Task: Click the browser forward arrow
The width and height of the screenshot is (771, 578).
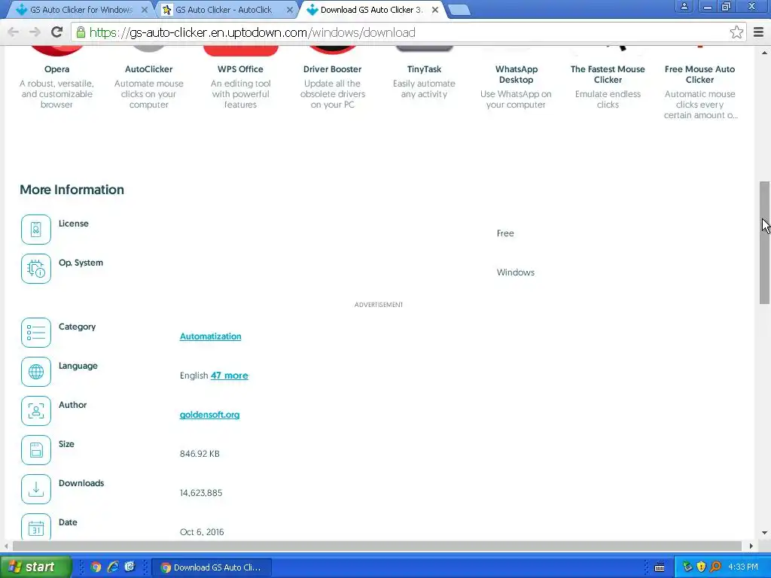Action: click(35, 32)
